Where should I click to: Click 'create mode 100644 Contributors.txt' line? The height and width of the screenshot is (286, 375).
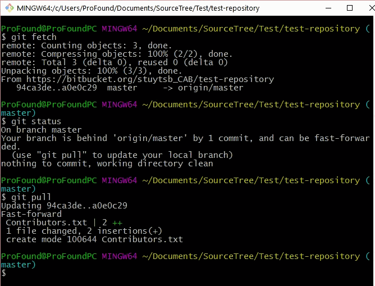94,239
